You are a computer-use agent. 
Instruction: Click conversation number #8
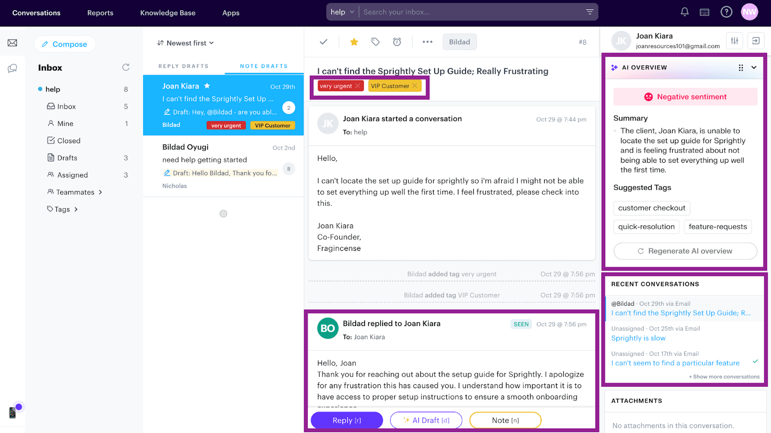click(x=583, y=42)
